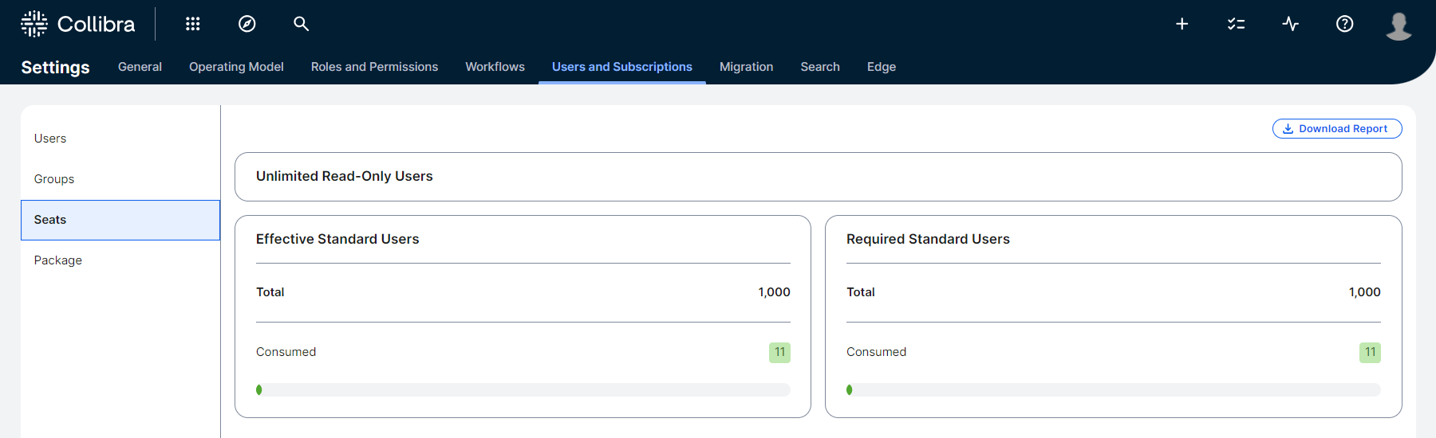Open the Operating Model tab

(x=236, y=67)
